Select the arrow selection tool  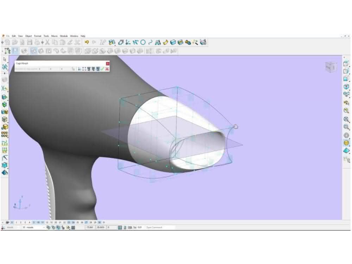(x=5, y=59)
